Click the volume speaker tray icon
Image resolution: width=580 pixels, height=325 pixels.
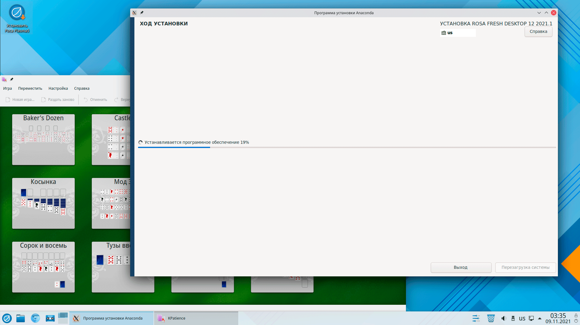[504, 318]
